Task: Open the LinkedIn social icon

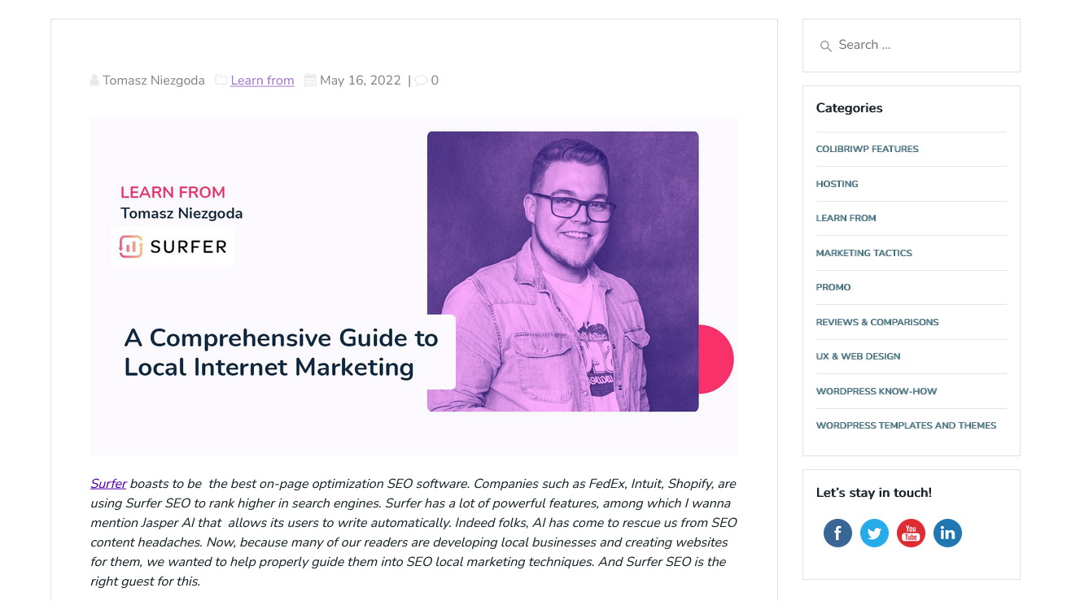Action: coord(947,533)
